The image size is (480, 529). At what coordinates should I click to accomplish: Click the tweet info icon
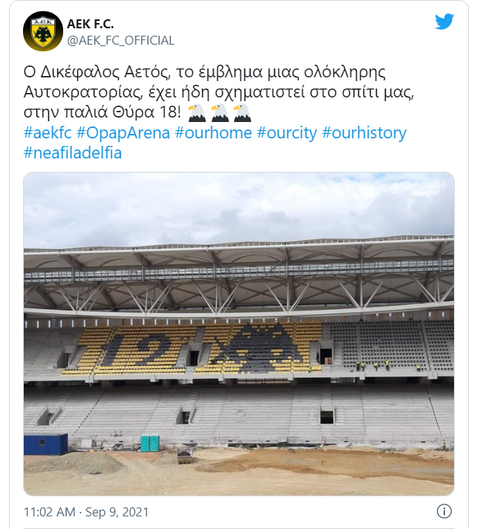coord(444,511)
